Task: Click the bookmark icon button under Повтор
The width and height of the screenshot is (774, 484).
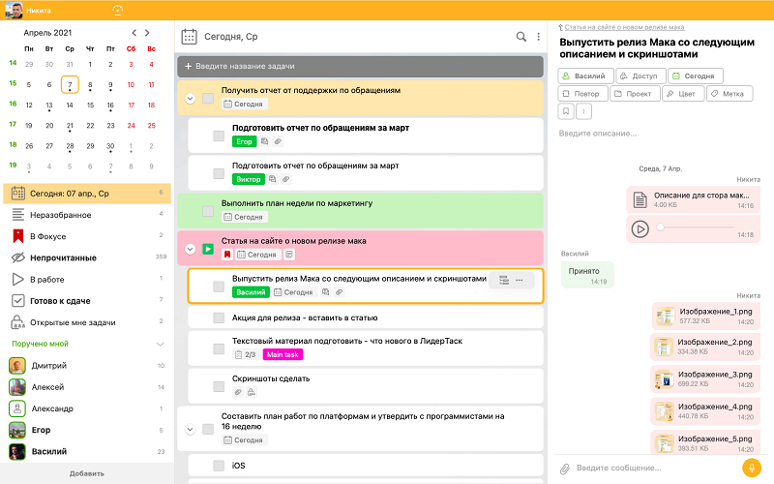Action: tap(567, 112)
